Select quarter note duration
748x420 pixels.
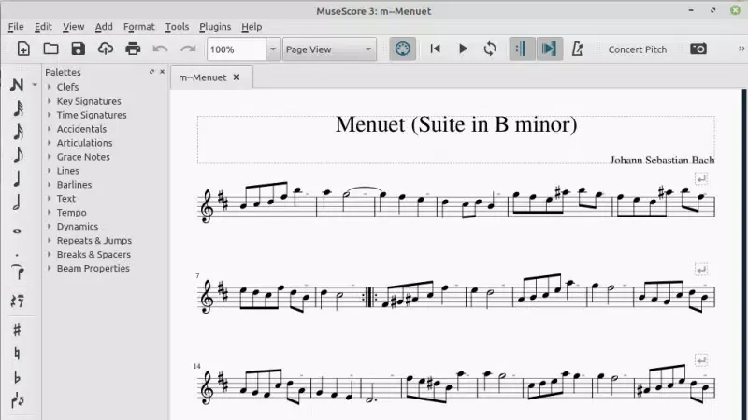coord(17,179)
